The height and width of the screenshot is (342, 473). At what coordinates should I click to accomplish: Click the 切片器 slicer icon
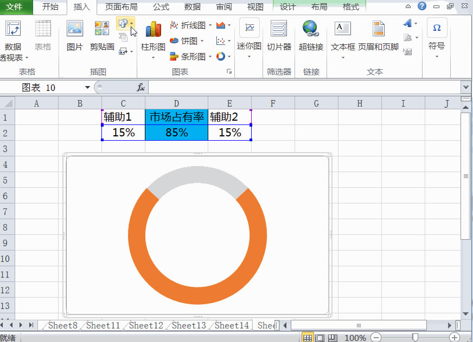(279, 29)
